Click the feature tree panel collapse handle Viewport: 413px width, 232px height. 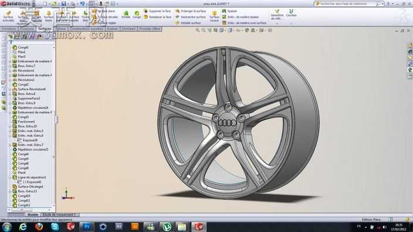click(57, 120)
